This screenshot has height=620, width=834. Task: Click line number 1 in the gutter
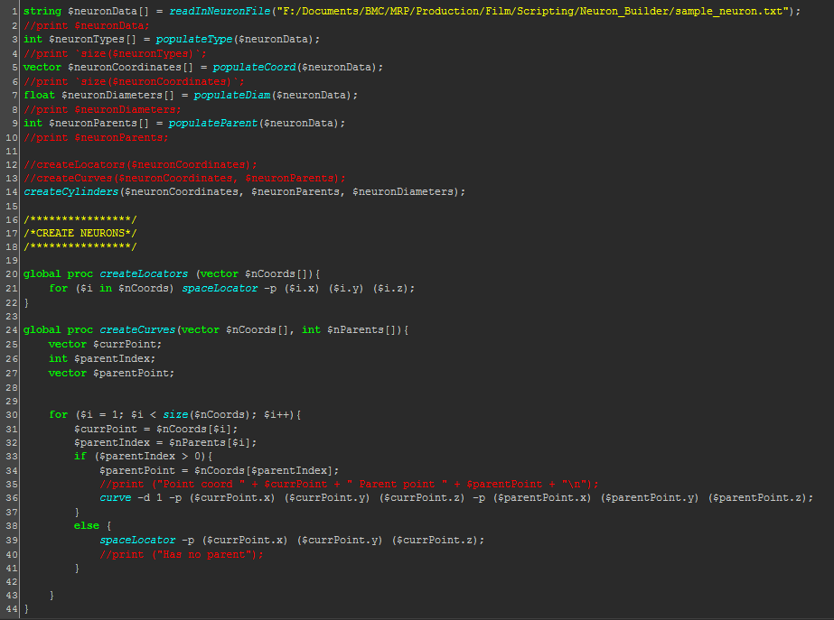[14, 11]
